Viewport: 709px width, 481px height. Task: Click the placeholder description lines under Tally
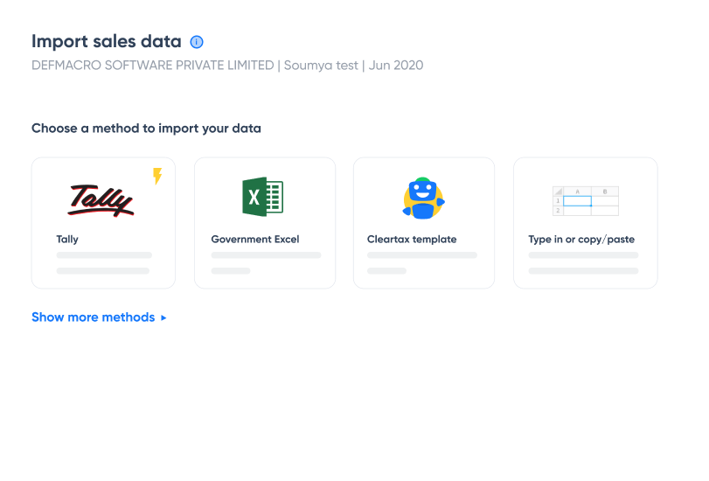[103, 263]
